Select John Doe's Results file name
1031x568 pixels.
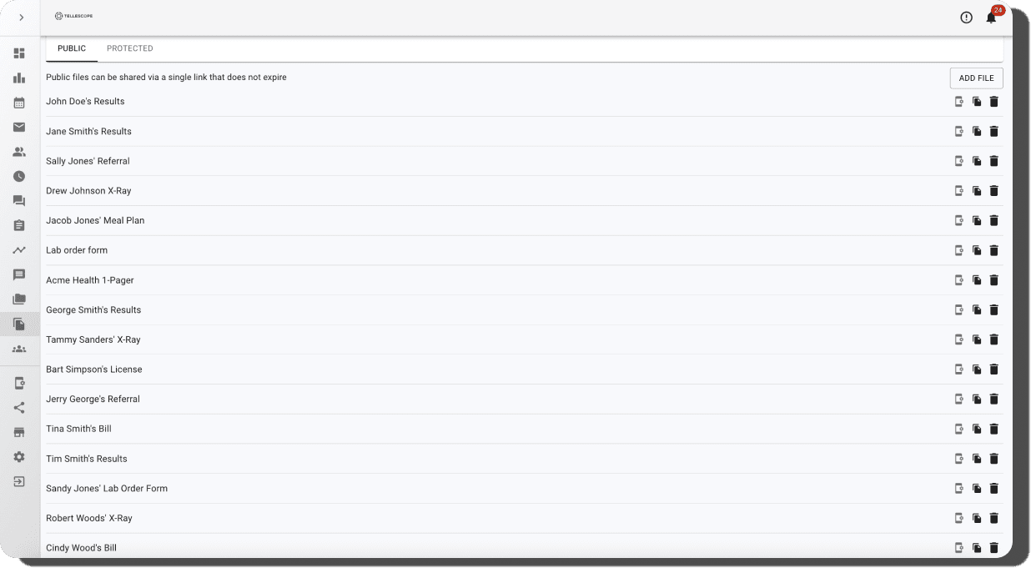pyautogui.click(x=85, y=102)
